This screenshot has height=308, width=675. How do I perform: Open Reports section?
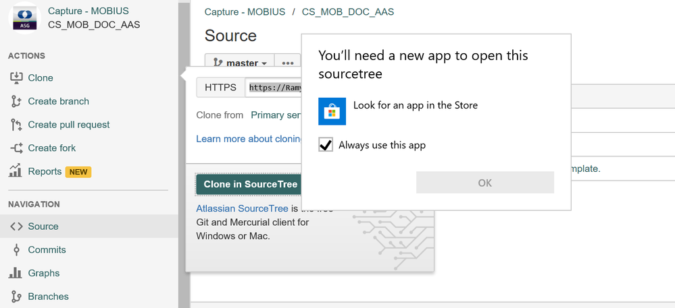coord(45,171)
